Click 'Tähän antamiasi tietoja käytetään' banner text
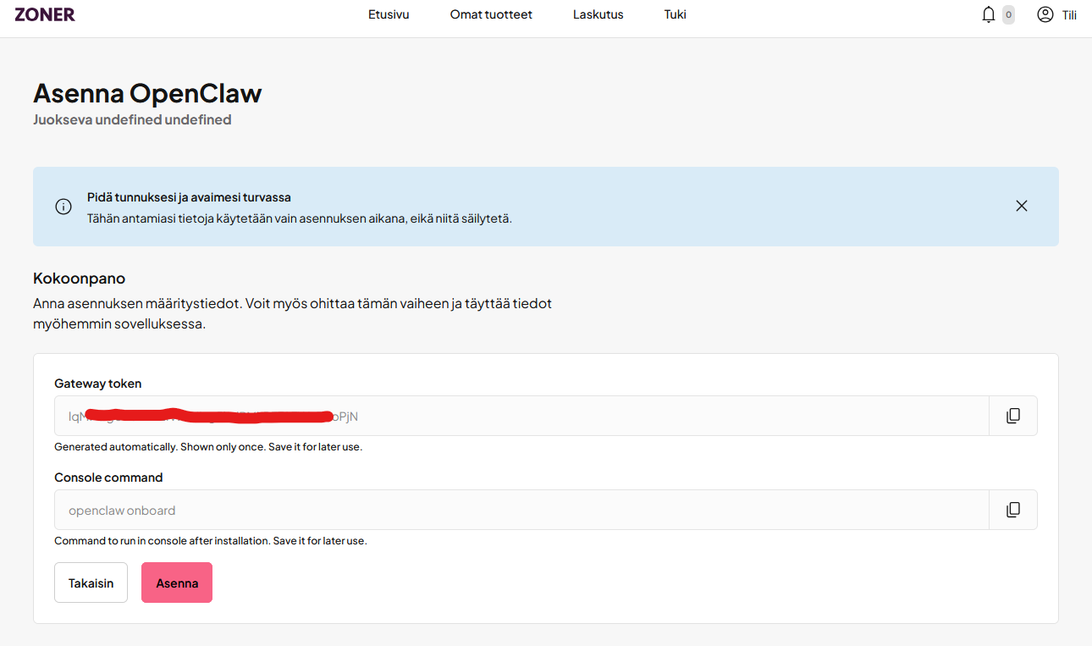 click(300, 218)
